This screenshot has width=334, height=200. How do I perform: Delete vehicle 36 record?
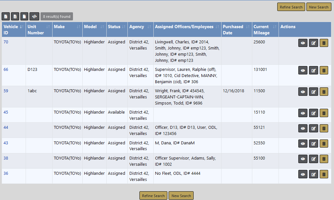[x=324, y=174]
